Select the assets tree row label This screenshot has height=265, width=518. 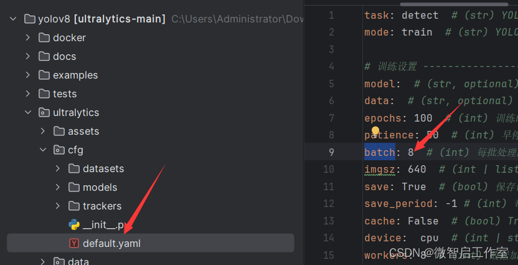[x=83, y=132]
